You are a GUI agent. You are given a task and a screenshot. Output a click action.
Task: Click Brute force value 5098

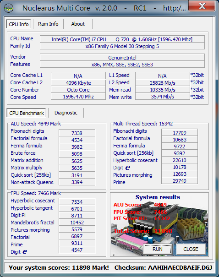(77, 154)
